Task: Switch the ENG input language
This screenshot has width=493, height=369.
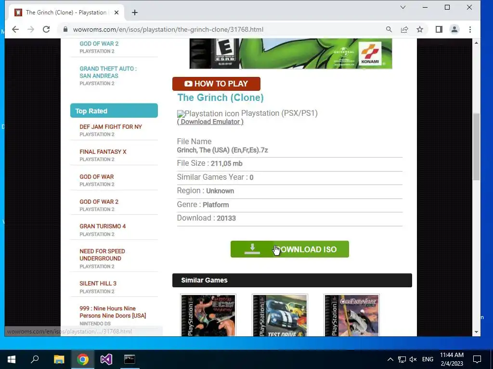Action: point(428,359)
